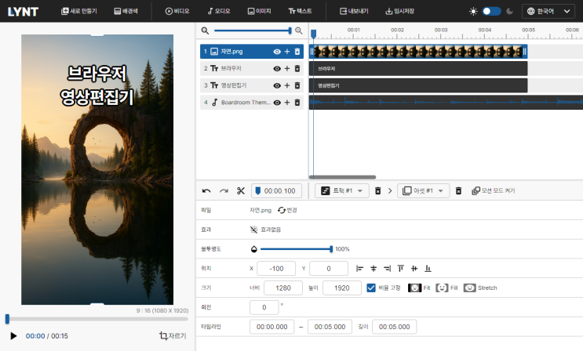This screenshot has height=351, width=583.
Task: Click the 브라우저 clip in timeline
Action: click(418, 69)
